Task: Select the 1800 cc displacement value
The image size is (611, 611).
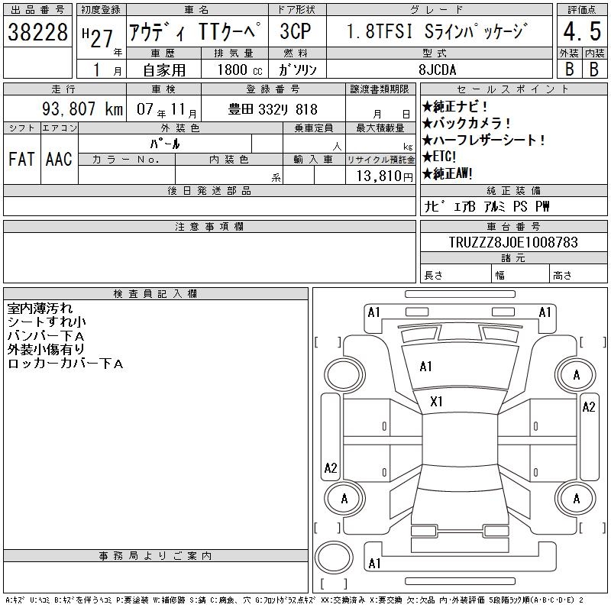Action: pos(240,70)
